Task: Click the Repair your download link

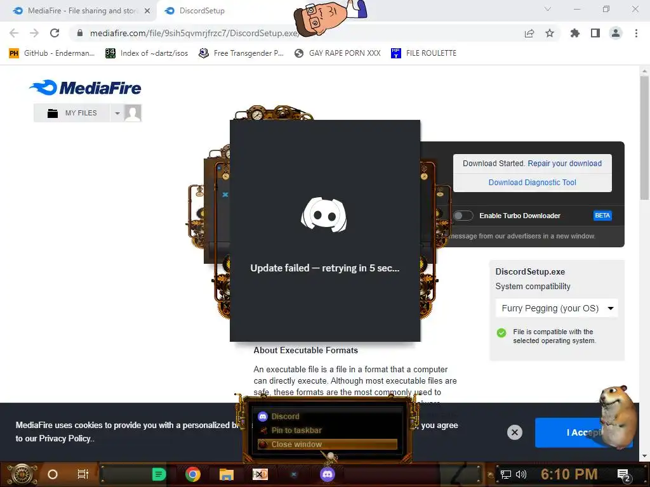Action: 564,164
